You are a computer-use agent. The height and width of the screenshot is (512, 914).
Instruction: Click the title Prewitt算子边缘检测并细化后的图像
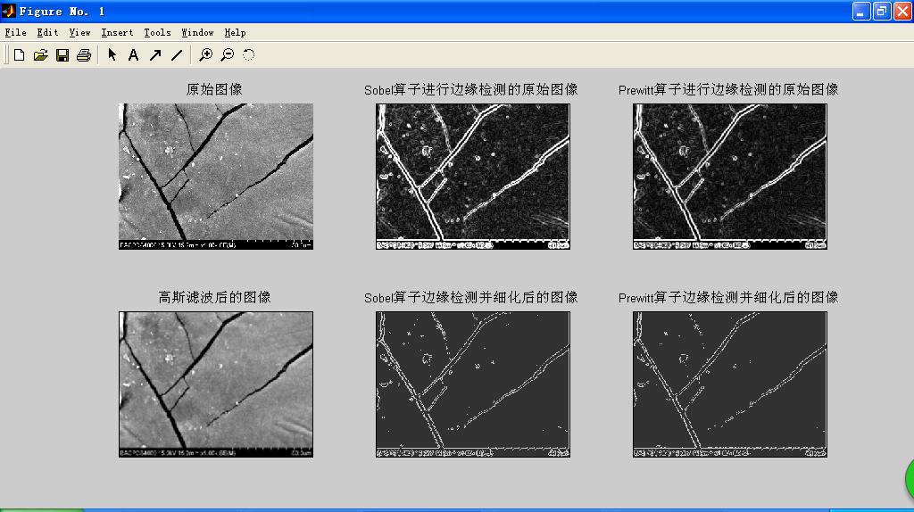[728, 297]
